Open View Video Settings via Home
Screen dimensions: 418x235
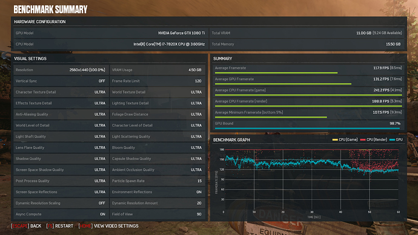point(108,226)
